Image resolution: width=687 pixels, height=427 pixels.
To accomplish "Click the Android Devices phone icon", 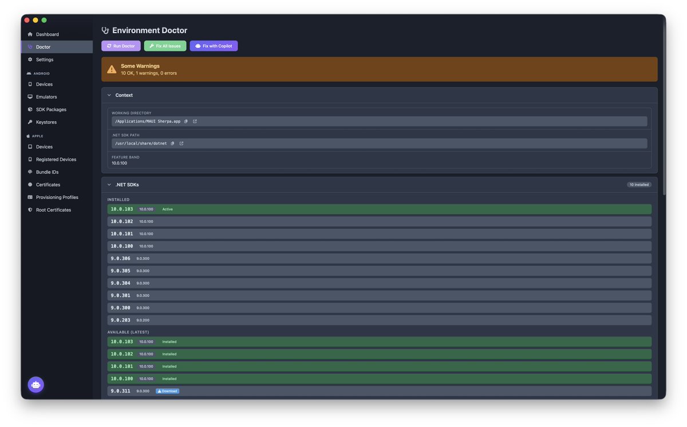I will click(x=30, y=84).
